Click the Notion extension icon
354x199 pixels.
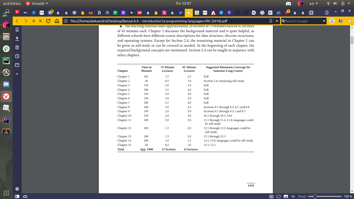click(x=341, y=21)
